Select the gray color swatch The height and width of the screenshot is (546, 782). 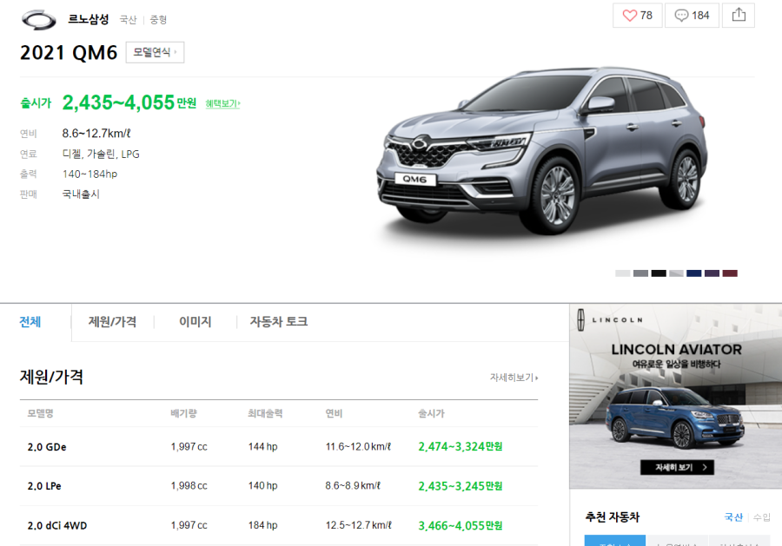640,273
